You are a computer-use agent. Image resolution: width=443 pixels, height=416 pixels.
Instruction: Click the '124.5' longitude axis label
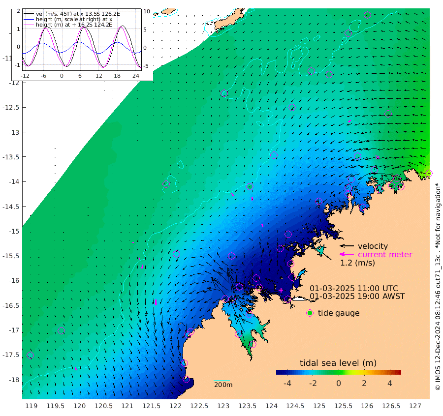(x=295, y=406)
